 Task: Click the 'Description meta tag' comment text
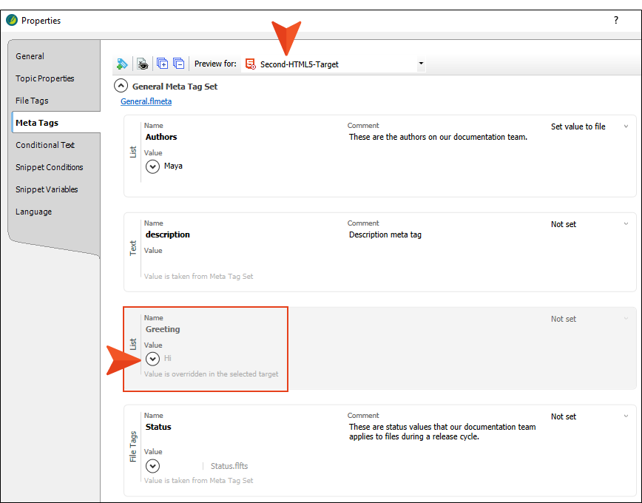point(385,234)
